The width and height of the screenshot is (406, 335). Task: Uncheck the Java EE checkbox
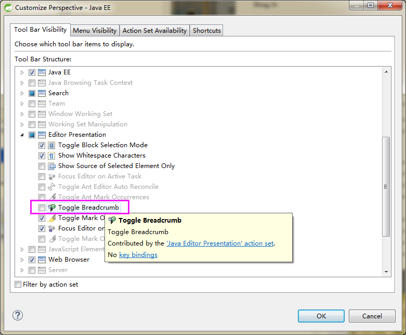(x=32, y=72)
